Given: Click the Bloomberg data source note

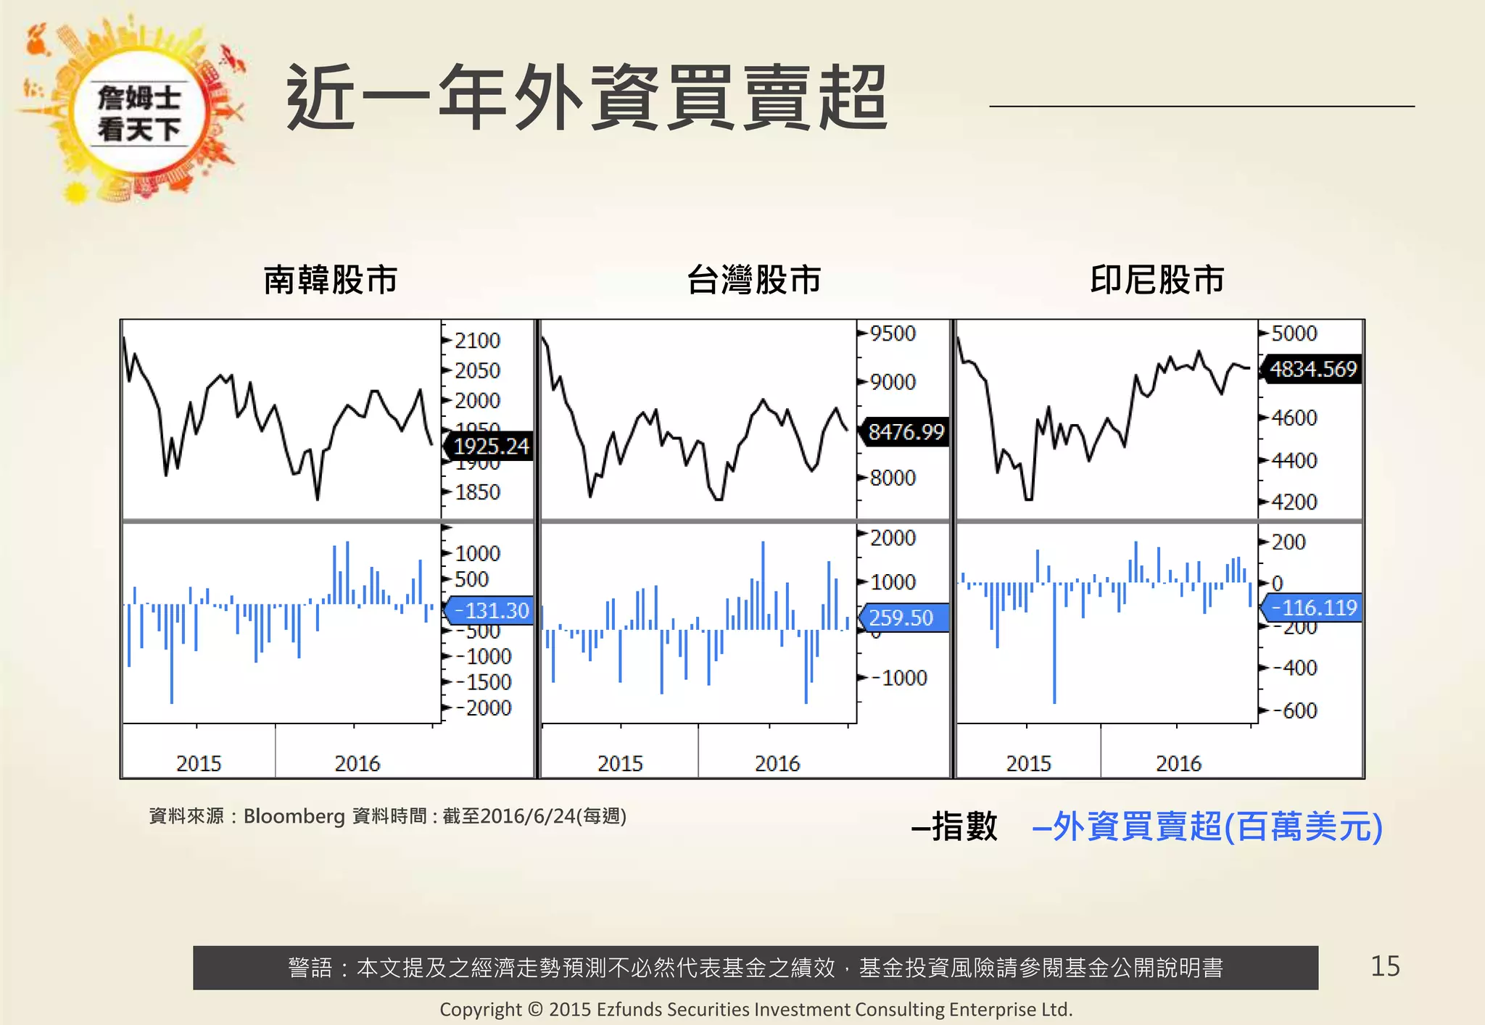Looking at the screenshot, I should click(x=387, y=816).
